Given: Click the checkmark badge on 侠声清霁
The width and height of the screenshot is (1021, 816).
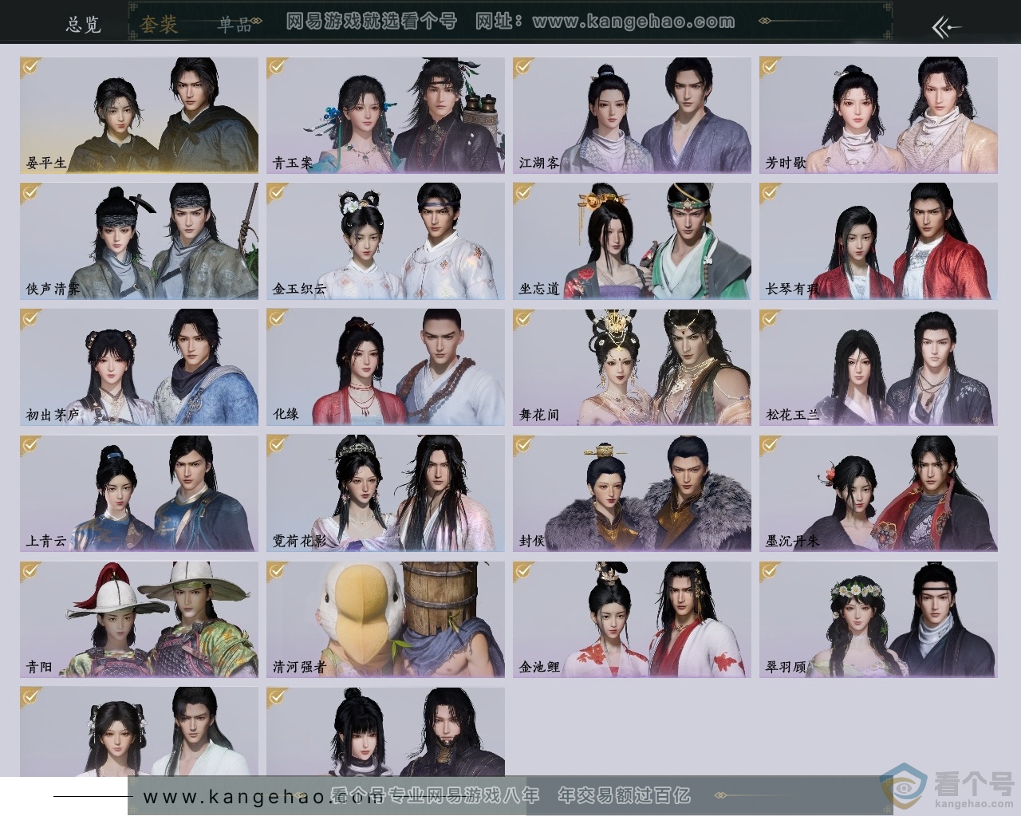Looking at the screenshot, I should click(x=31, y=192).
